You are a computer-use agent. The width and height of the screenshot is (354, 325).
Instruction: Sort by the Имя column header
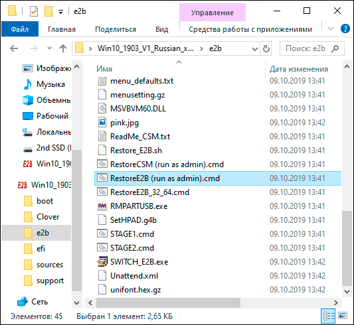coord(104,69)
